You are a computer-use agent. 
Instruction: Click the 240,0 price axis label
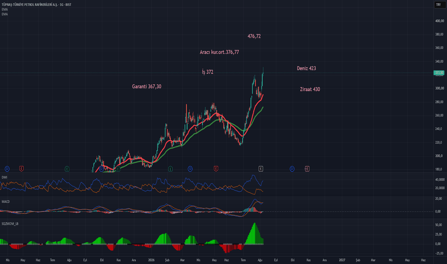(439, 129)
